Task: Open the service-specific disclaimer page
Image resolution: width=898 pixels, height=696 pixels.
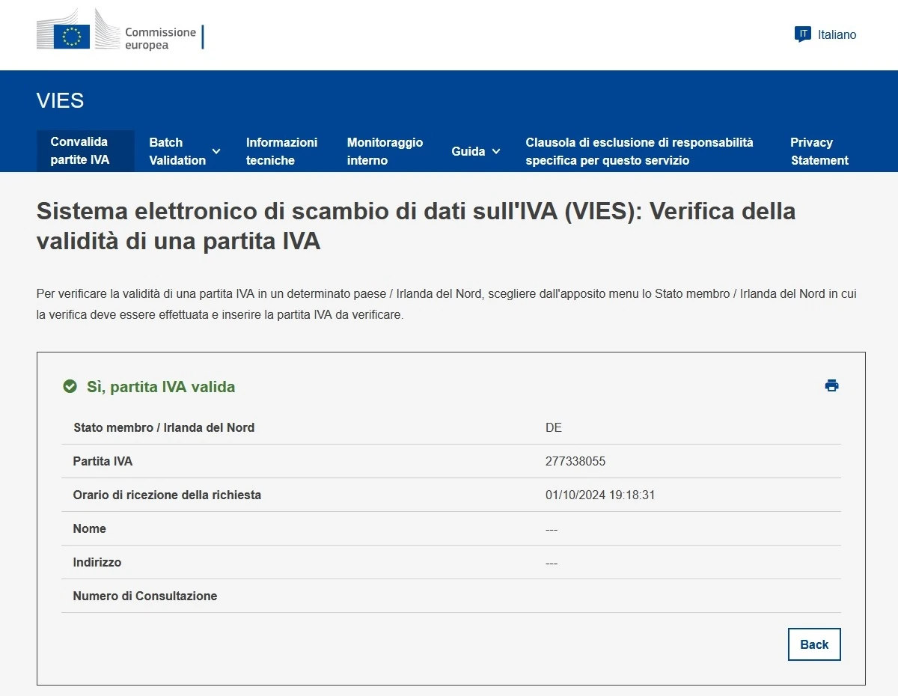Action: click(640, 151)
